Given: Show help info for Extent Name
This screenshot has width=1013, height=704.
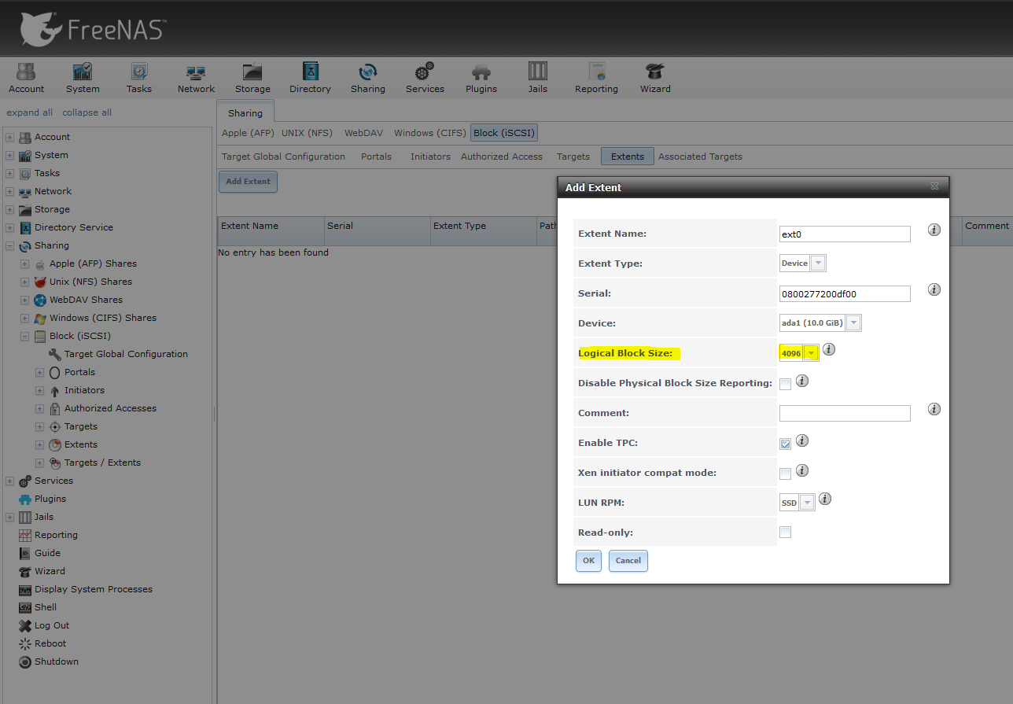Looking at the screenshot, I should point(934,230).
